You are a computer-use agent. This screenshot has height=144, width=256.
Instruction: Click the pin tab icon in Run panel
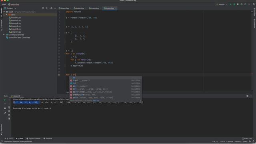5,113
